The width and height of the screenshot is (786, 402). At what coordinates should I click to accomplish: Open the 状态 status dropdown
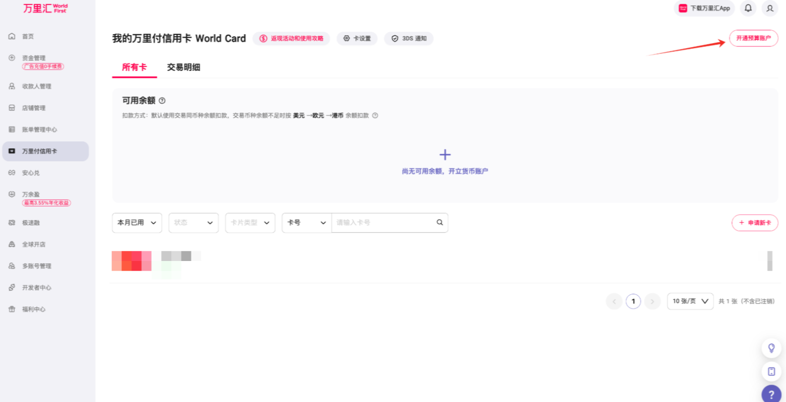193,223
